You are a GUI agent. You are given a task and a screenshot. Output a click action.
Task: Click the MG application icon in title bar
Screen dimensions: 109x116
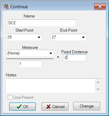[6, 7]
